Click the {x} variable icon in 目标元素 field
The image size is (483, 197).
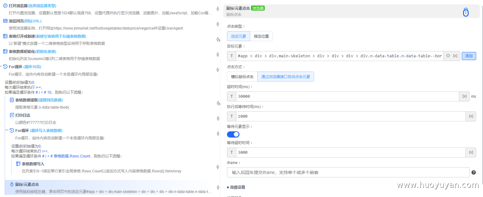[455, 56]
